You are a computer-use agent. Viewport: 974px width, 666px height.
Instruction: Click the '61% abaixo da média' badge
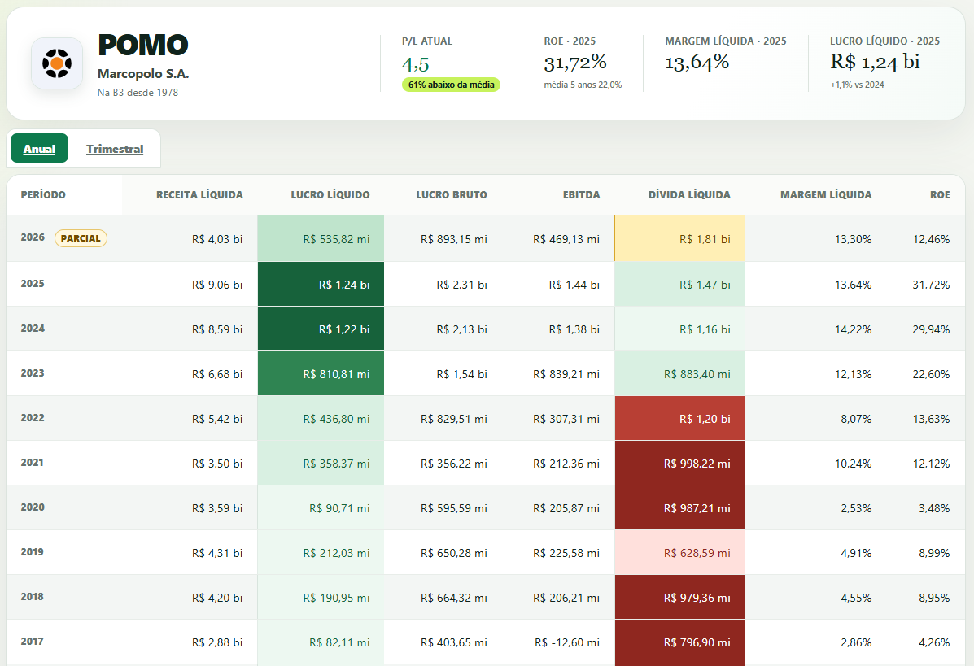451,85
